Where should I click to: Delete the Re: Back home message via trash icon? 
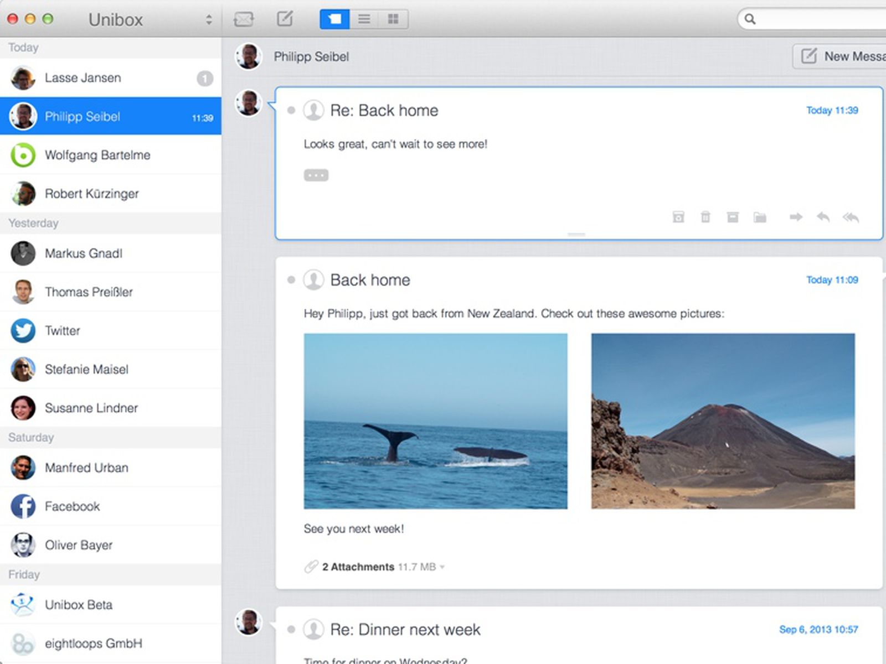point(705,217)
